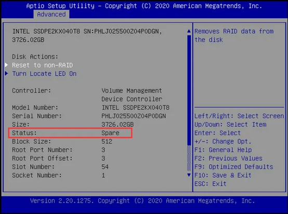288x214 pixels.
Task: Click the 'Model Number:' label
Action: pos(35,107)
